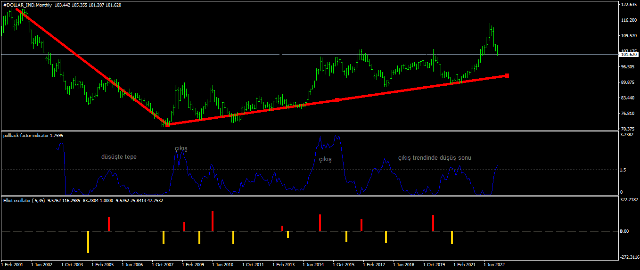Click the 109.570 price axis label
The height and width of the screenshot is (270, 640).
[x=629, y=36]
